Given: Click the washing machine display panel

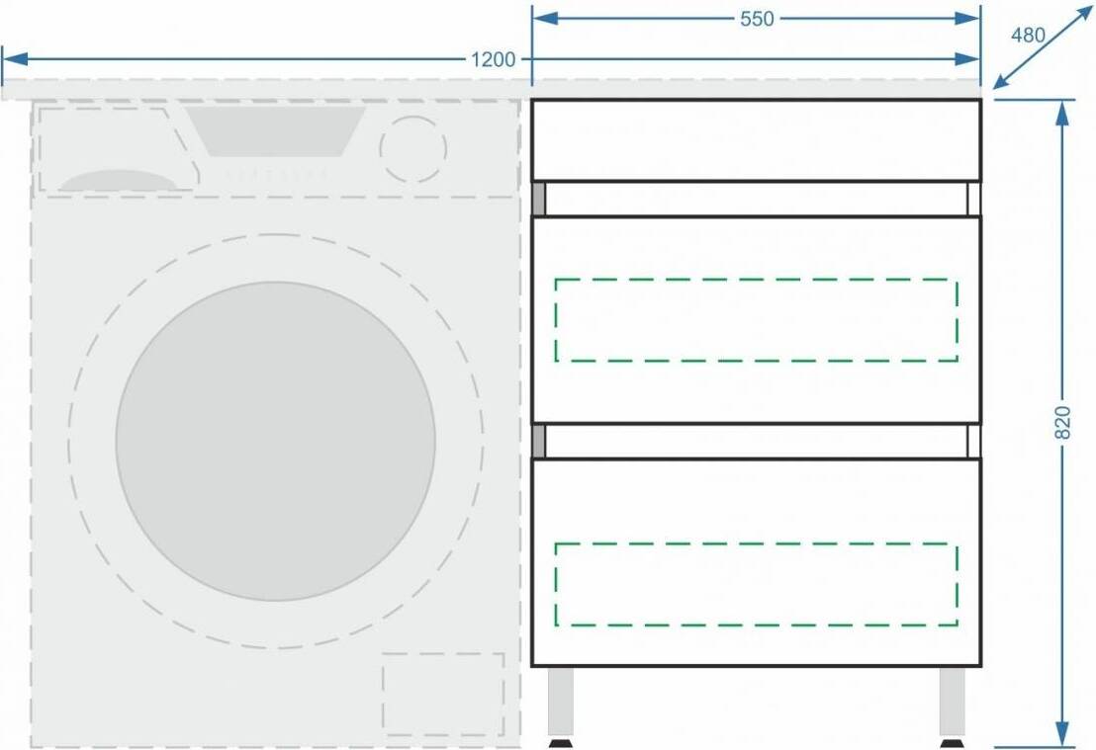Looking at the screenshot, I should click(277, 131).
